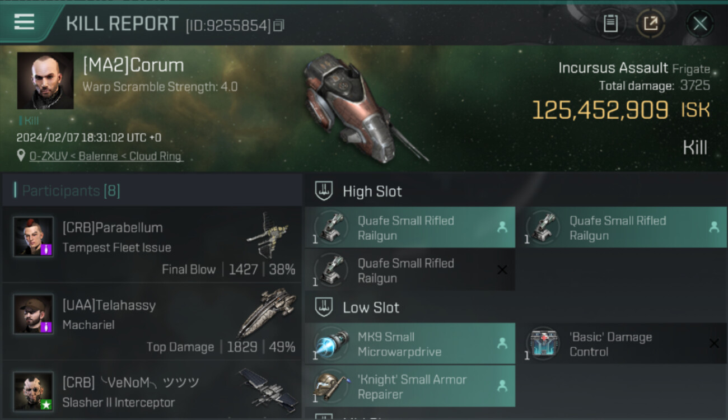Screen dimensions: 728x420
Task: Open VeNoM's Slasher II Interceptor ship icon
Action: point(268,386)
